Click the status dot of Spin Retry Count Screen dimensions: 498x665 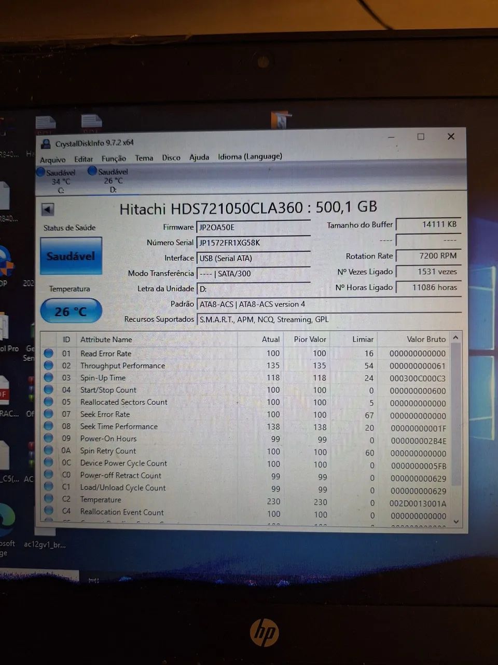(x=49, y=450)
